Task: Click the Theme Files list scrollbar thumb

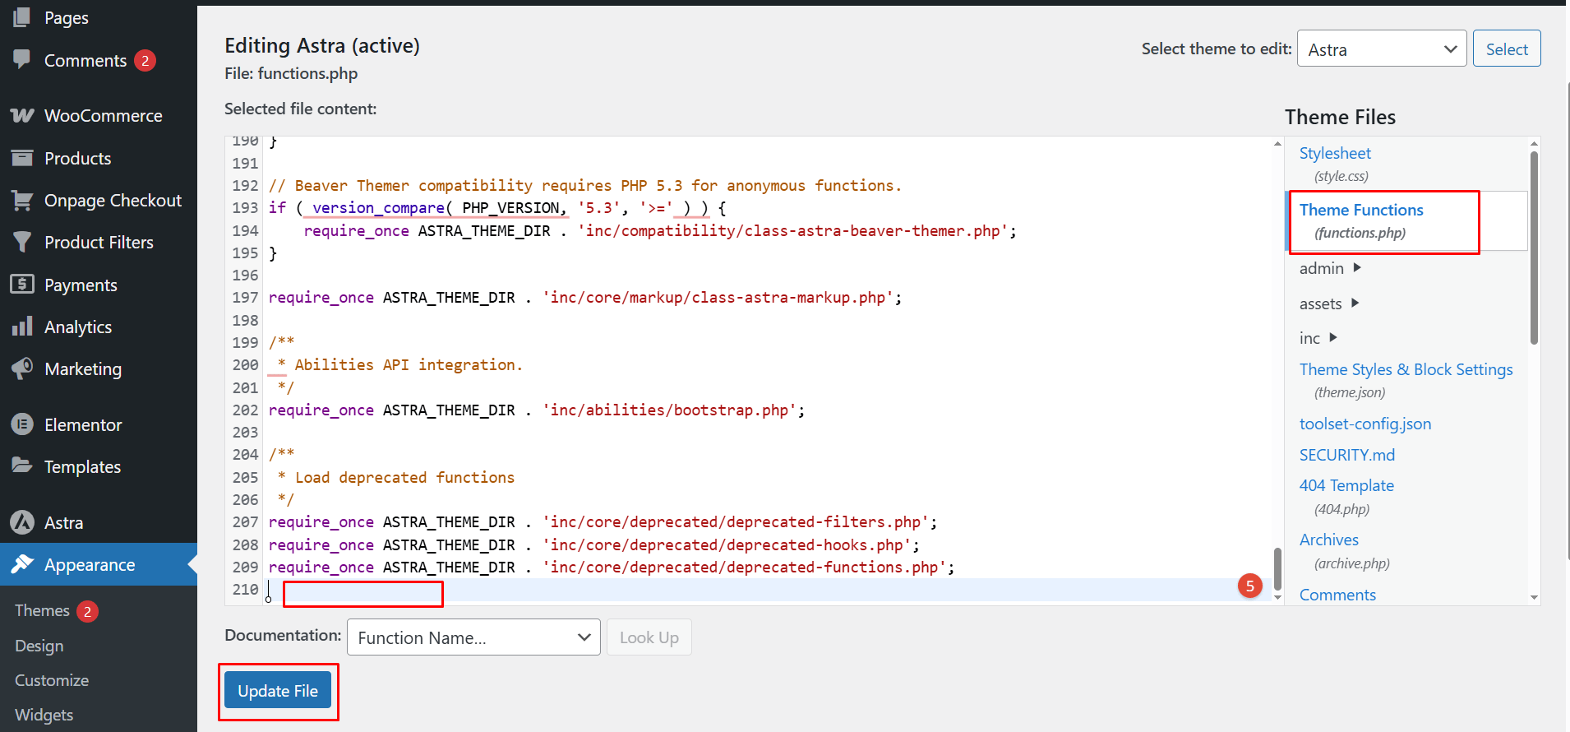Action: 1534,248
